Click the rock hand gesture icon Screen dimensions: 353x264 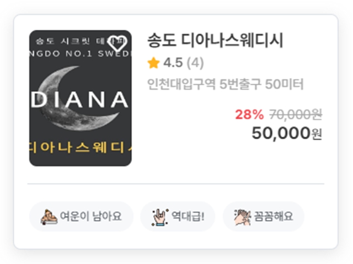pos(160,217)
